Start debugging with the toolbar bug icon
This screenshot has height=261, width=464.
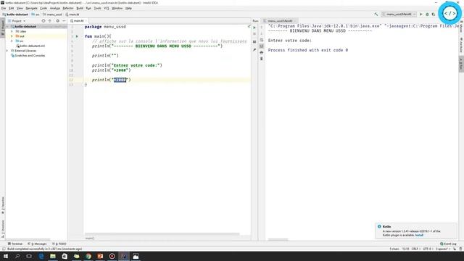pos(427,14)
